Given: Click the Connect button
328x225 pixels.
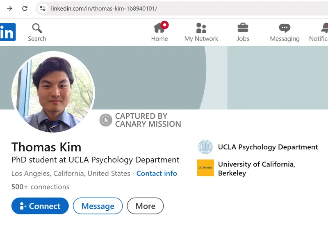Looking at the screenshot, I should point(40,206).
